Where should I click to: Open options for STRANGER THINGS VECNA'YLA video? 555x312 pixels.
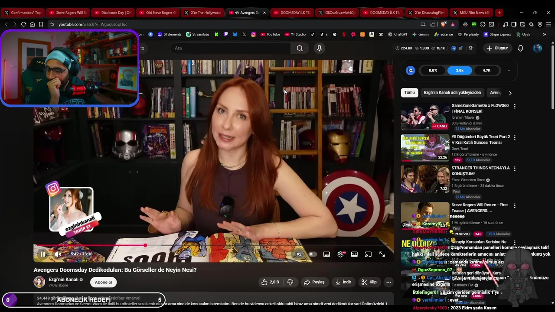coord(515,169)
